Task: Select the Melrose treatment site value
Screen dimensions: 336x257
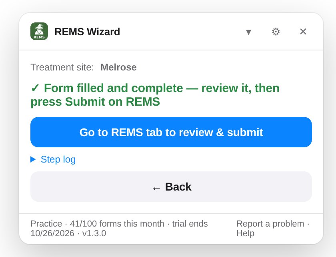Action: click(x=118, y=67)
